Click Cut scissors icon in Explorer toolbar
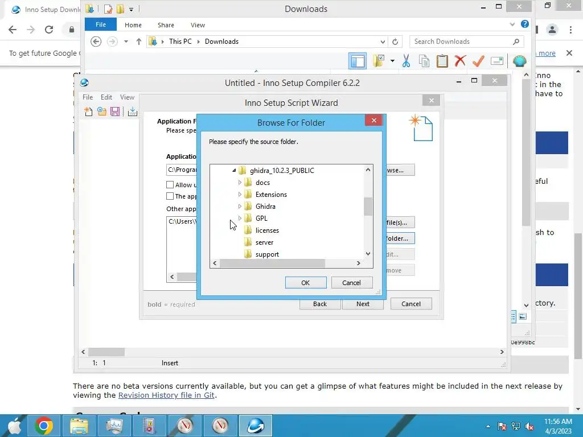Viewport: 583px width, 437px height. (406, 61)
